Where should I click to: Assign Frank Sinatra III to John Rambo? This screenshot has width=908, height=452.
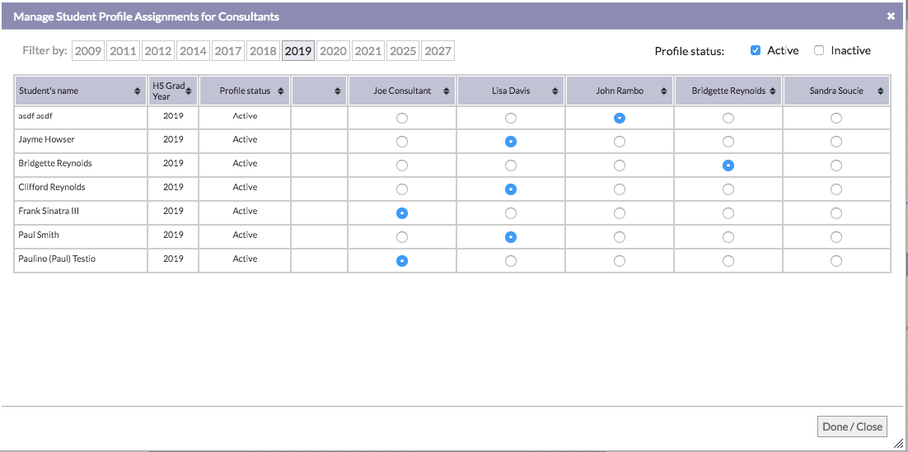coord(620,213)
